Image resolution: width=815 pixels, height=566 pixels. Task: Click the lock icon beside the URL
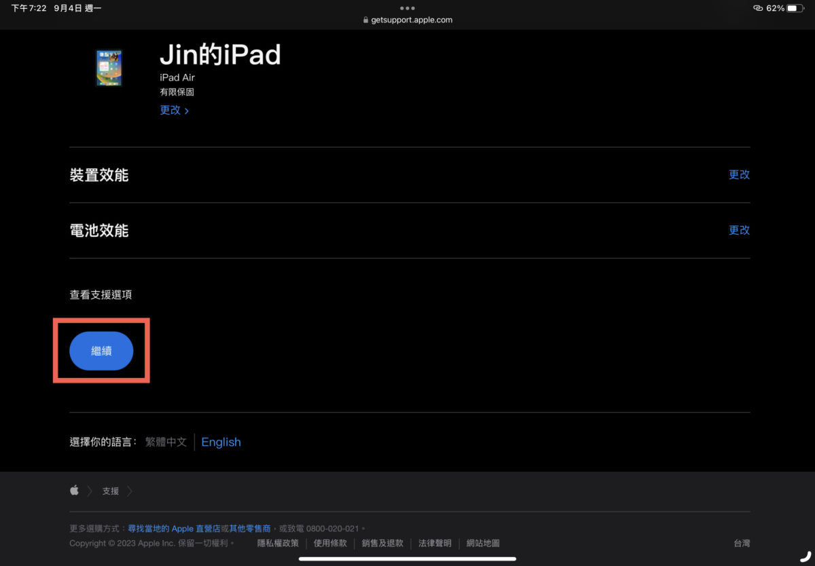pyautogui.click(x=366, y=20)
